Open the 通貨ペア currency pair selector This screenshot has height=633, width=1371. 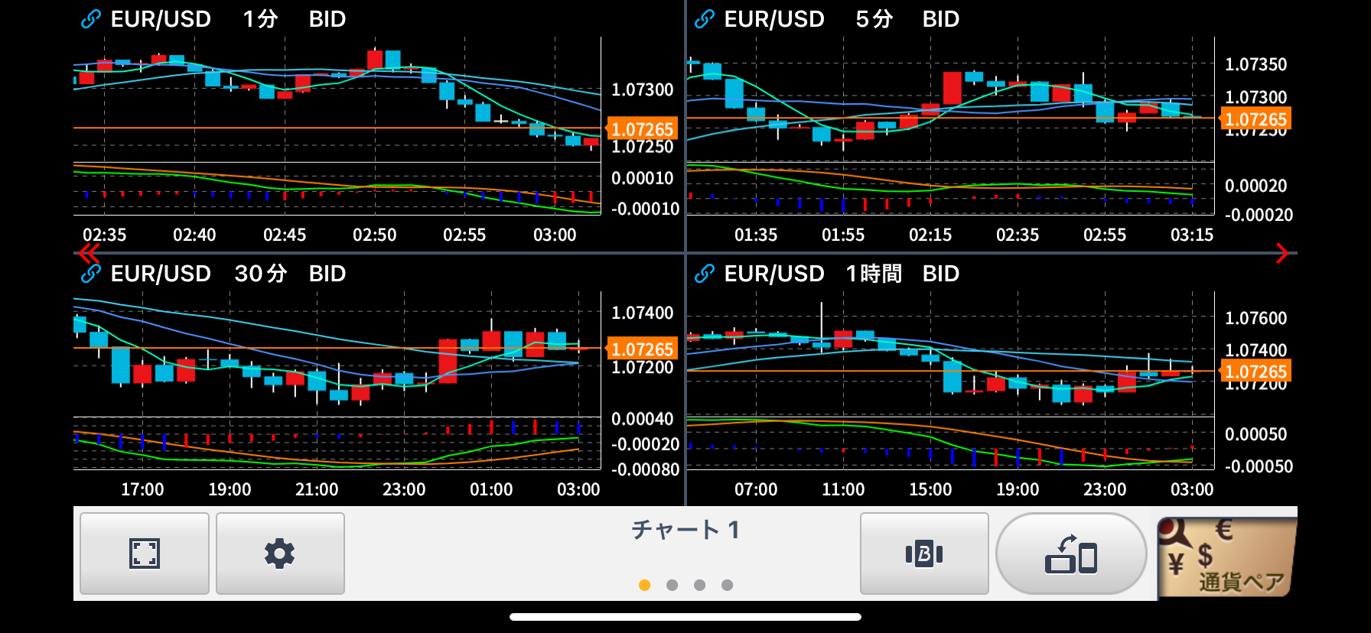[1226, 557]
